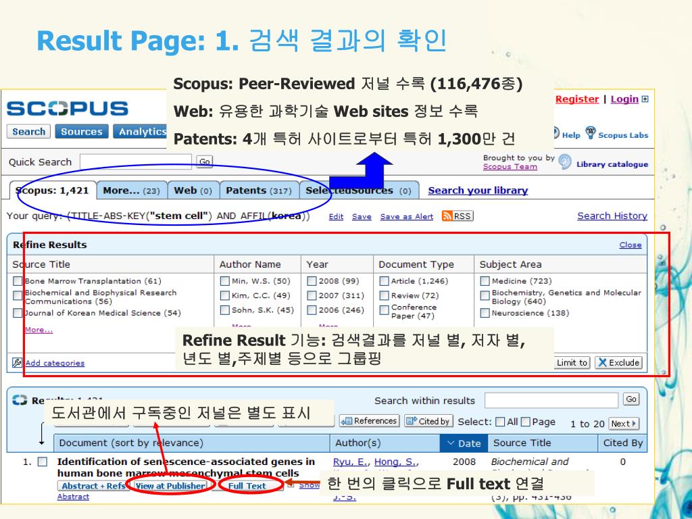Click the Save query link
The height and width of the screenshot is (519, 692).
click(362, 217)
